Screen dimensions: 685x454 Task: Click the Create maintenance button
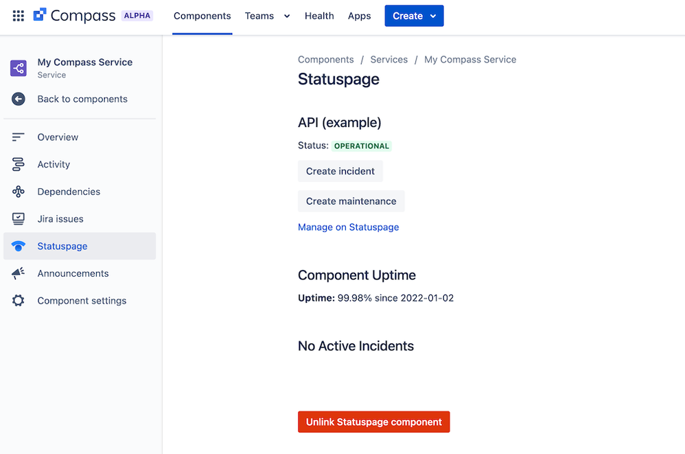351,201
